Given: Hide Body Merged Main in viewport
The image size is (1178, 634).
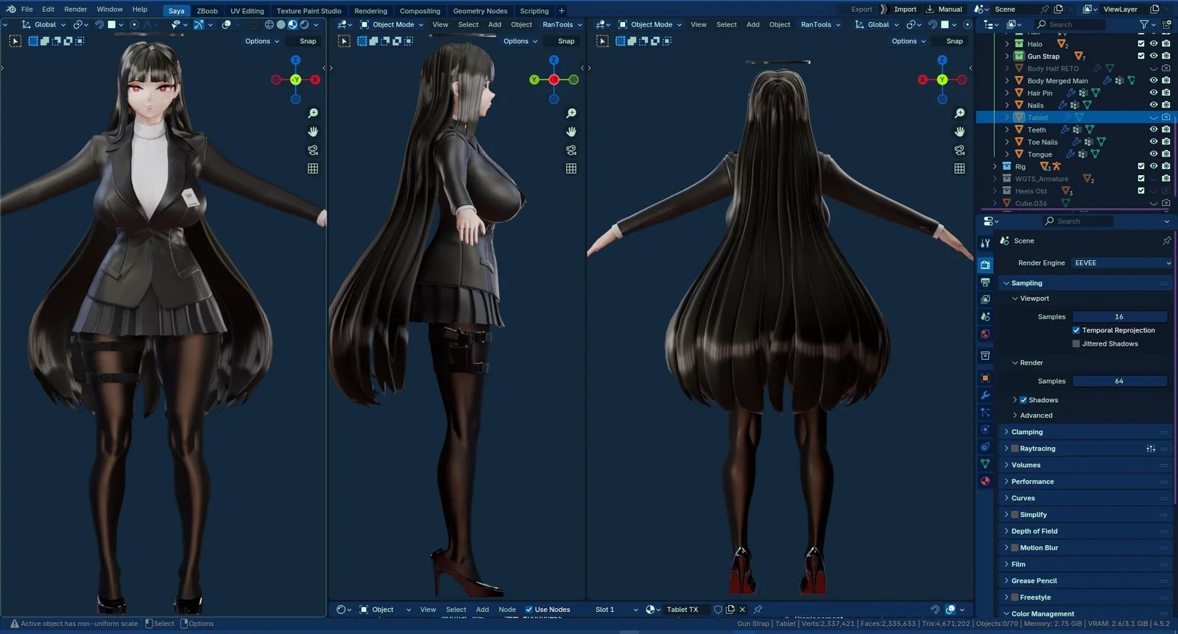Looking at the screenshot, I should coord(1154,81).
